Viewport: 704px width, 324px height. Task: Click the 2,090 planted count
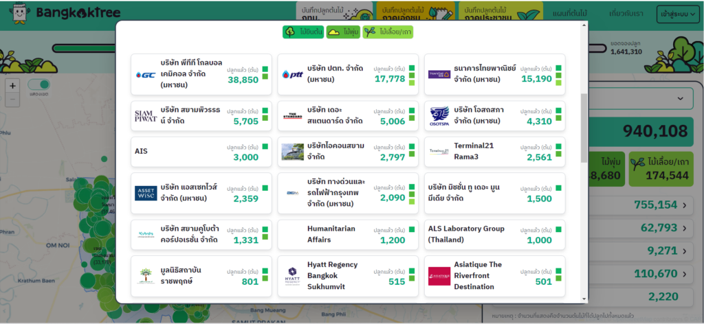393,198
